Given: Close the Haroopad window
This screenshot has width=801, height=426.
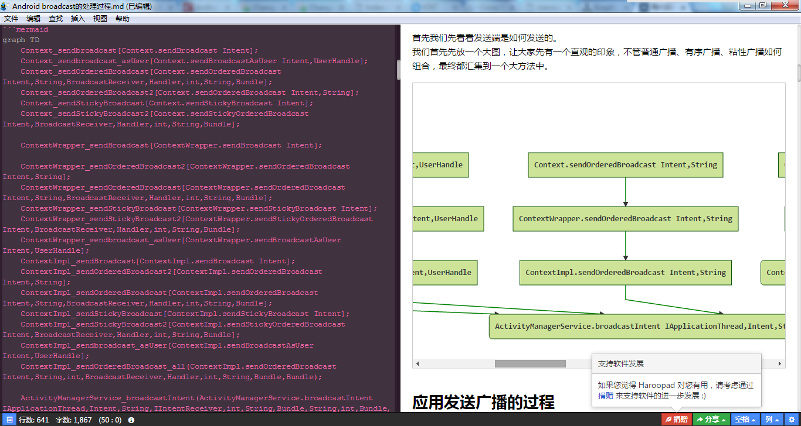Looking at the screenshot, I should [x=785, y=5].
